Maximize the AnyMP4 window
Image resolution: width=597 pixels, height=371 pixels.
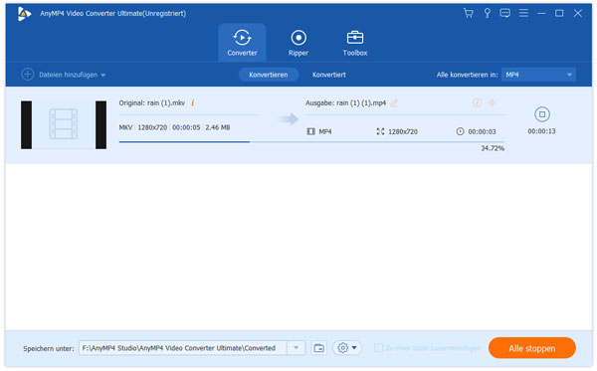point(559,13)
